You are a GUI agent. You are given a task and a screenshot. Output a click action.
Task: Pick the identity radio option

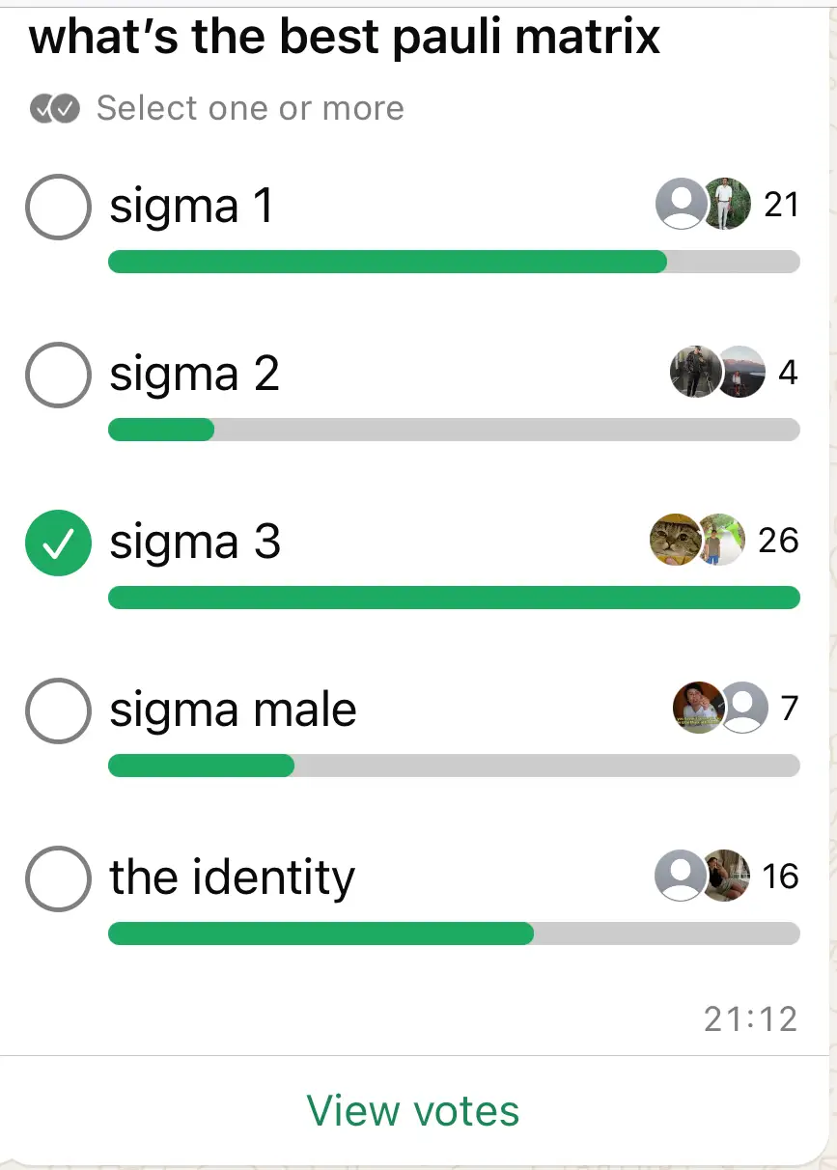(x=58, y=877)
